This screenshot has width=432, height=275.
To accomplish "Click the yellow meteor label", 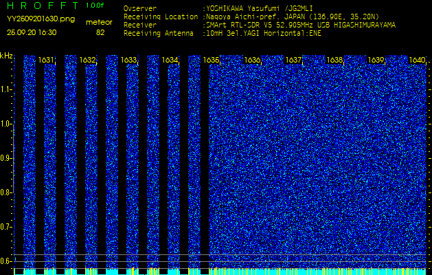I will pos(100,23).
